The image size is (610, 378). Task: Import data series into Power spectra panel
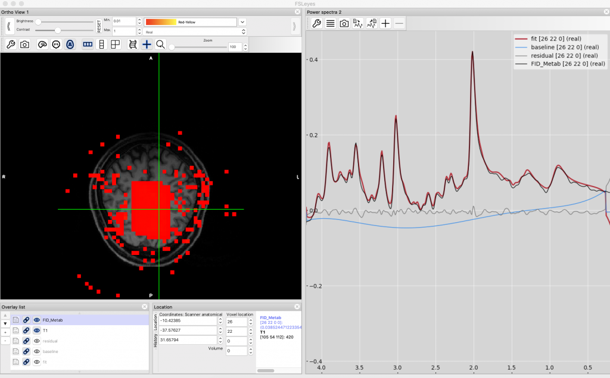pyautogui.click(x=359, y=23)
